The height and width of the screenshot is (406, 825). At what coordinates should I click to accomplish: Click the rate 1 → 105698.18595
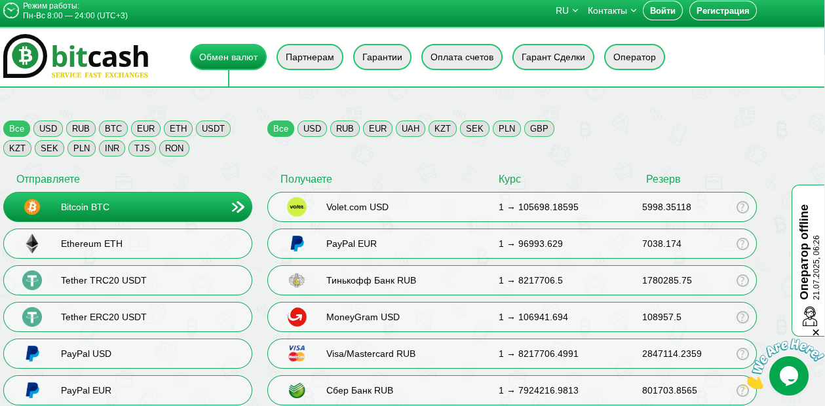click(x=539, y=207)
